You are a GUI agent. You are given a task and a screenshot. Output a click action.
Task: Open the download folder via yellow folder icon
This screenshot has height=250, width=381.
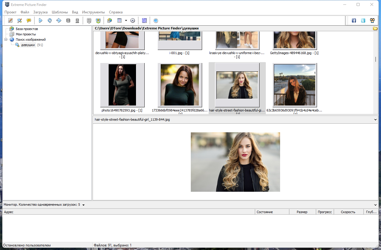pos(375,29)
